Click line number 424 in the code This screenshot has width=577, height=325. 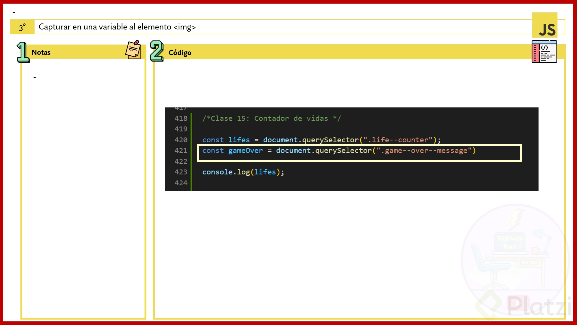pos(181,183)
